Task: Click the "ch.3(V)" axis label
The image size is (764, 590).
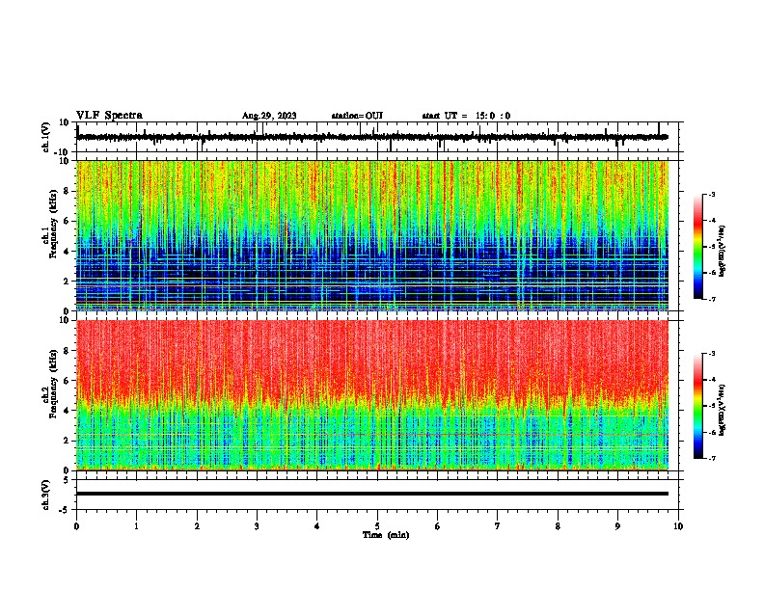Action: tap(46, 495)
